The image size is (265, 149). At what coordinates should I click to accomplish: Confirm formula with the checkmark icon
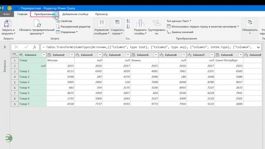tap(26, 47)
